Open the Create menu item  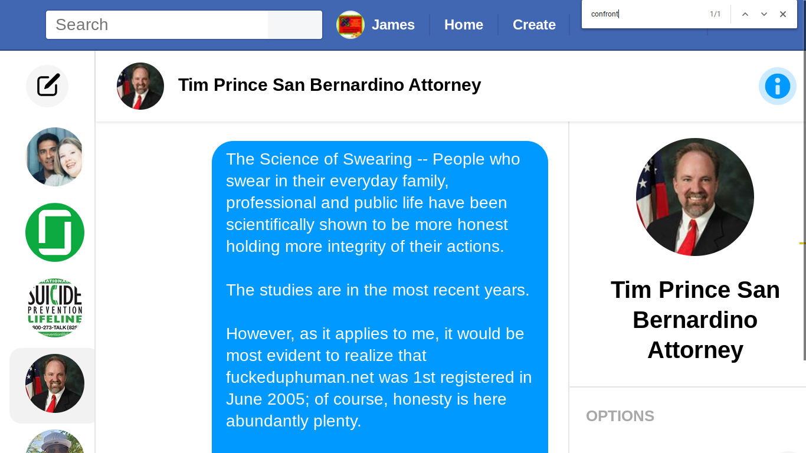534,25
